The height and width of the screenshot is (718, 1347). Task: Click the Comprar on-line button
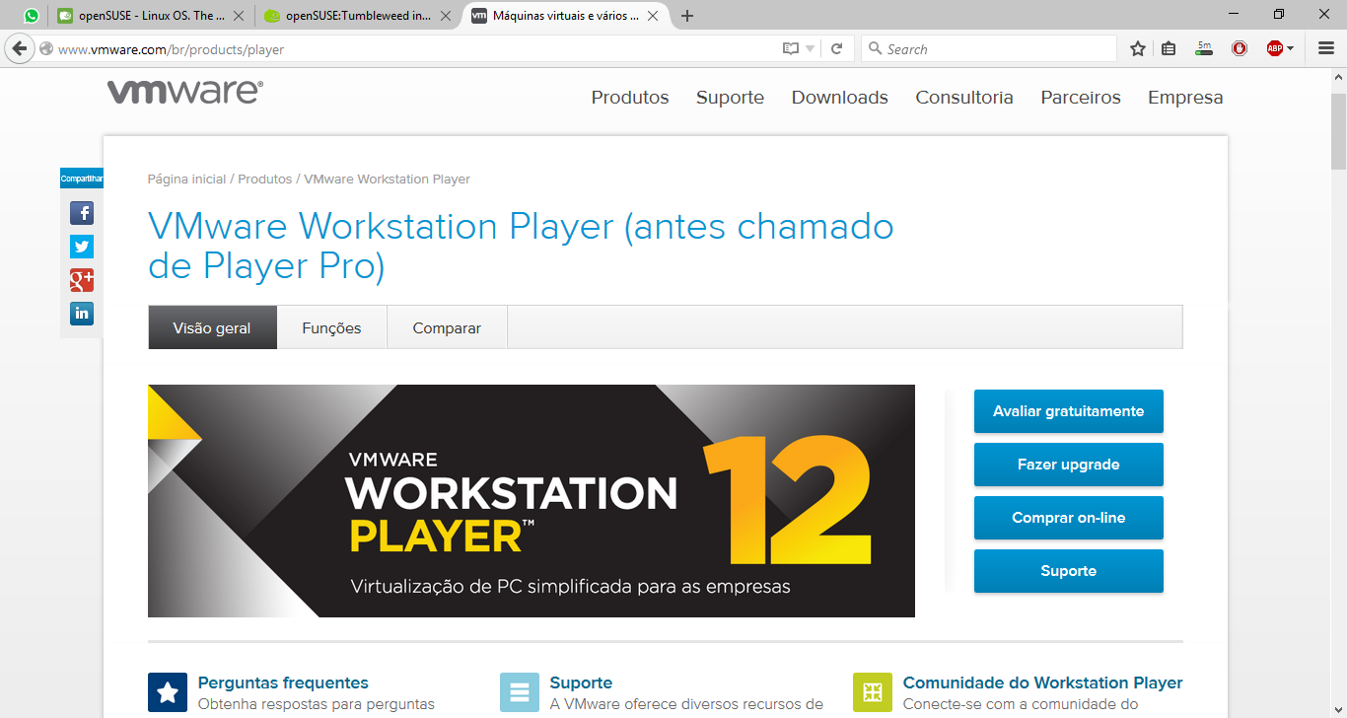(x=1069, y=518)
